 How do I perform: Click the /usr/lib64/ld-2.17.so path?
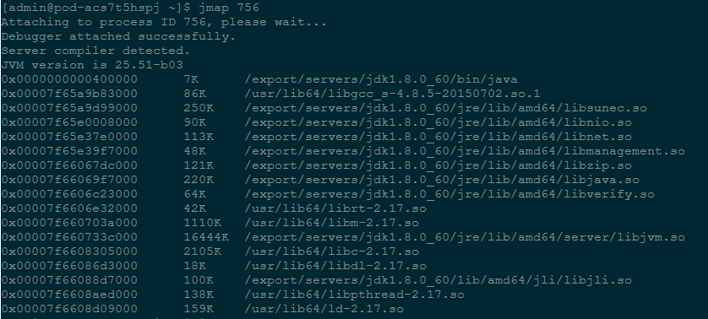pyautogui.click(x=324, y=309)
